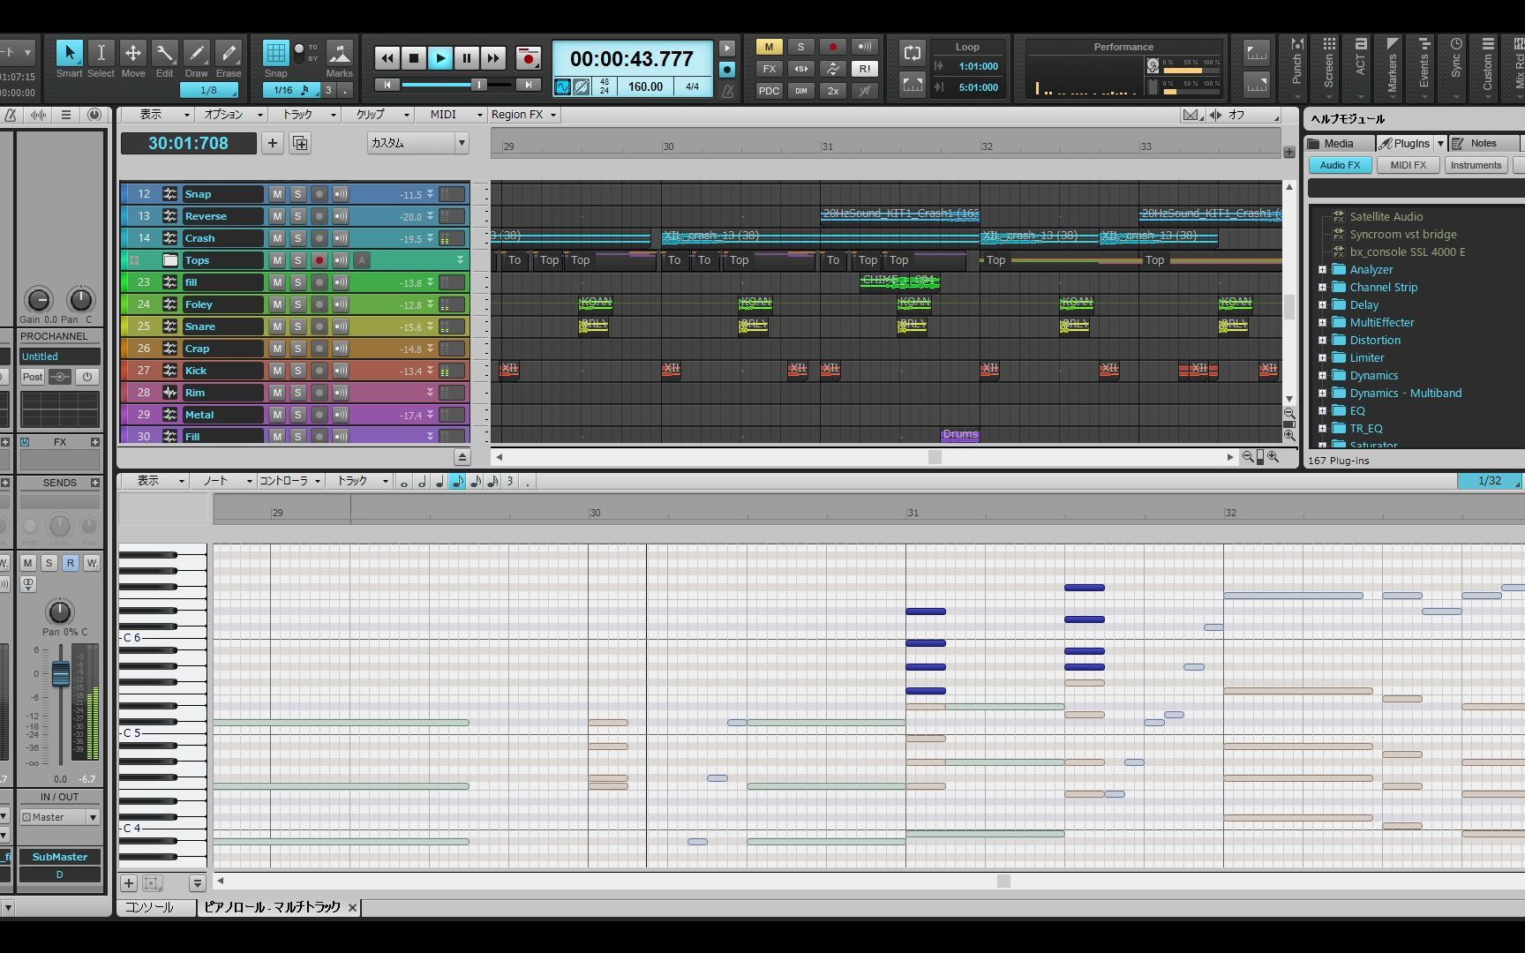The image size is (1525, 953).
Task: Arm the Record button in transport
Action: tap(528, 58)
